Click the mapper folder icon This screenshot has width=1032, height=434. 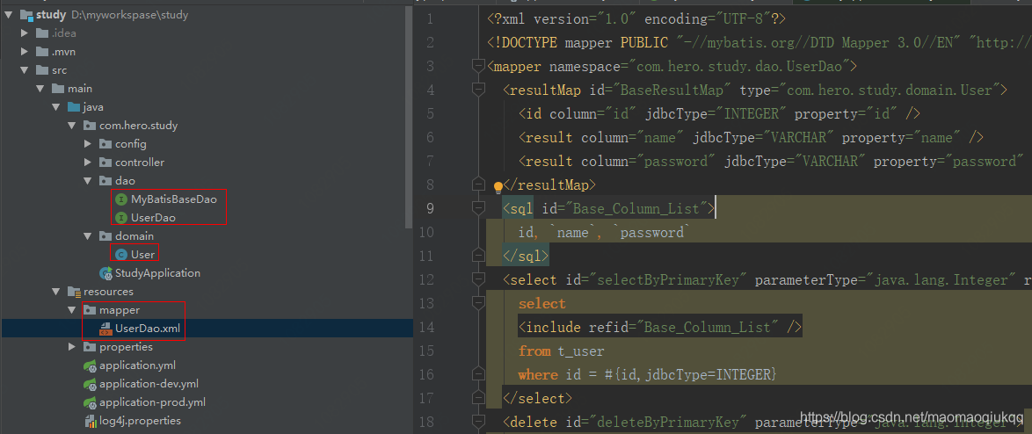pyautogui.click(x=89, y=309)
